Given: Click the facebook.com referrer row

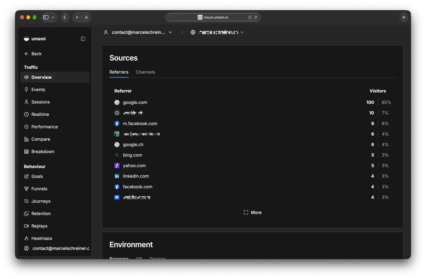Looking at the screenshot, I should [252, 187].
